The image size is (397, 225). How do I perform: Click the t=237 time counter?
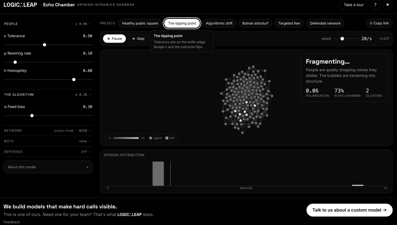385,39
